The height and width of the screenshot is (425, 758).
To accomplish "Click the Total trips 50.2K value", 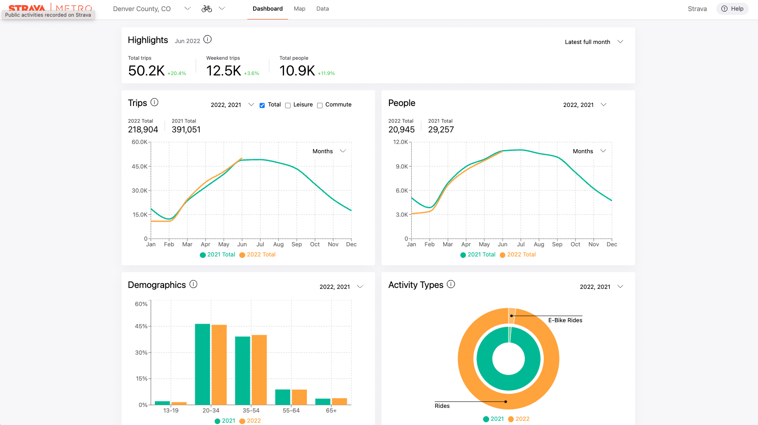I will pyautogui.click(x=147, y=71).
